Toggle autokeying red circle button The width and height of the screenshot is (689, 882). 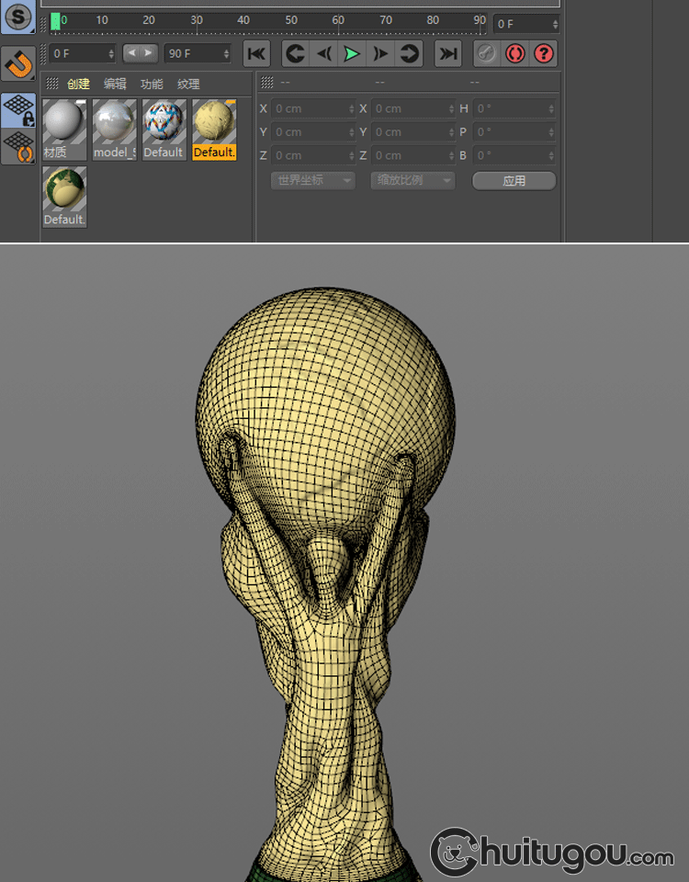(515, 54)
